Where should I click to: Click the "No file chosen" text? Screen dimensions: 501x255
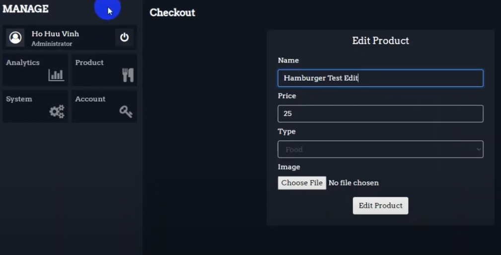(354, 183)
